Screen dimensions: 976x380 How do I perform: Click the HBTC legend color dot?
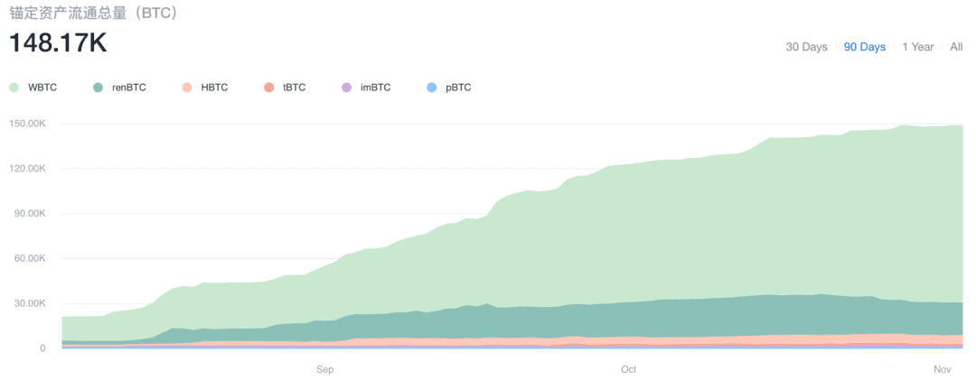[x=187, y=88]
